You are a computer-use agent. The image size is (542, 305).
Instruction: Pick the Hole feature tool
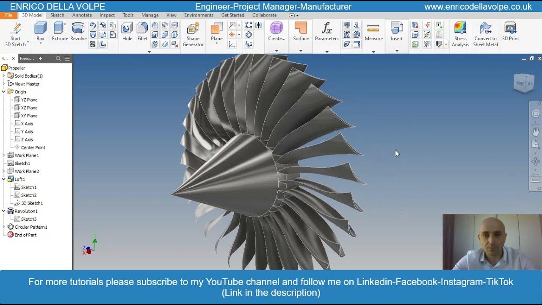pyautogui.click(x=127, y=32)
